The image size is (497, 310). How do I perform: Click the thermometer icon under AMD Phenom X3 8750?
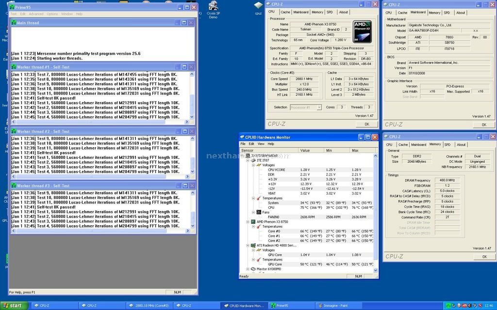coord(259,227)
